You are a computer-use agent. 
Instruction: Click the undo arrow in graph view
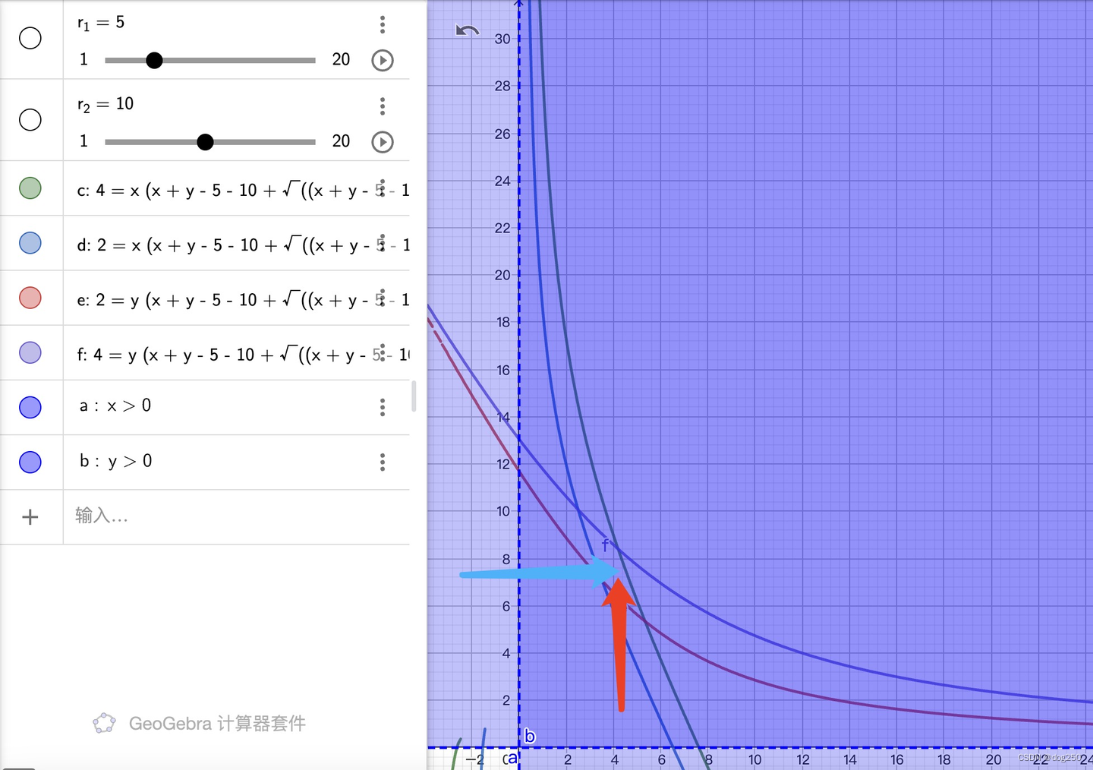(467, 31)
